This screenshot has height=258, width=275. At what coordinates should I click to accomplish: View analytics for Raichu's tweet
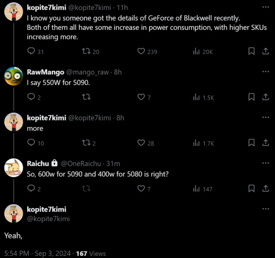point(197,189)
